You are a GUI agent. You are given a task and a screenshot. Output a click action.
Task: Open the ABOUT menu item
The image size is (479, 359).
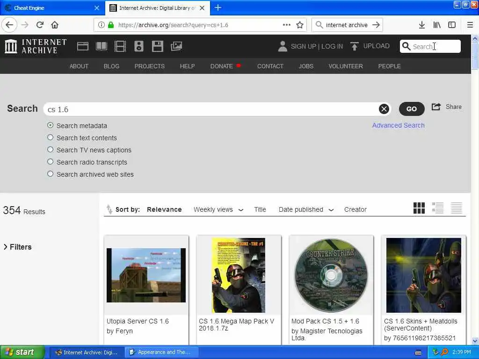[x=79, y=66]
